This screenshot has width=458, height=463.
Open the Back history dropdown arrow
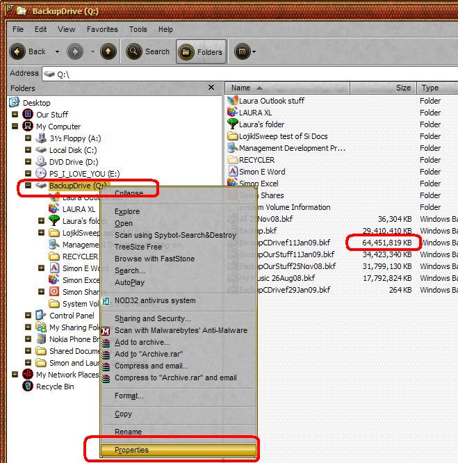point(57,52)
